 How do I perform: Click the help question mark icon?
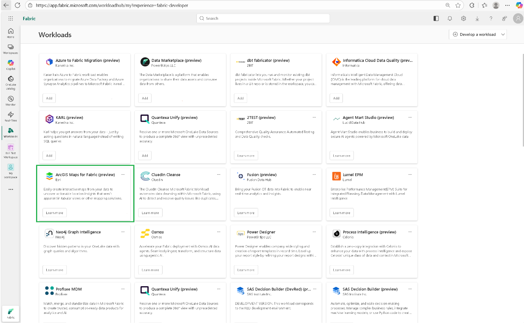(x=491, y=18)
